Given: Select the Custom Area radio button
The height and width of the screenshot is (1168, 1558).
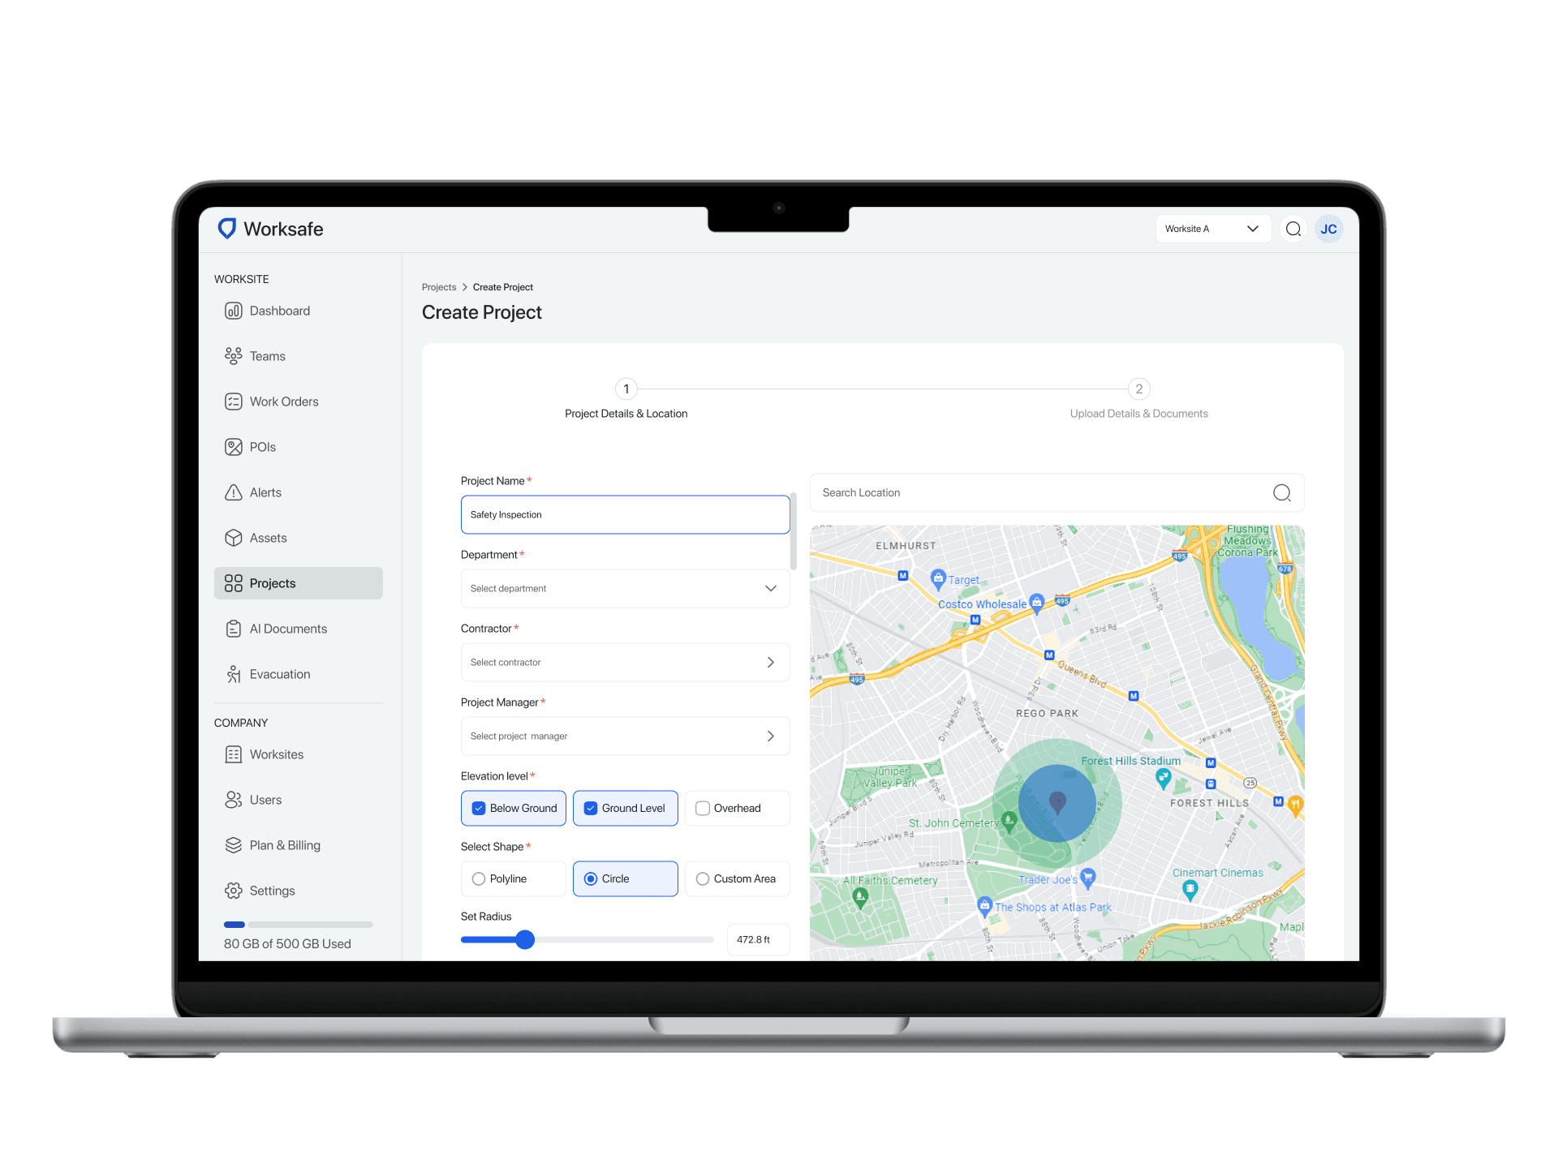Looking at the screenshot, I should [703, 879].
